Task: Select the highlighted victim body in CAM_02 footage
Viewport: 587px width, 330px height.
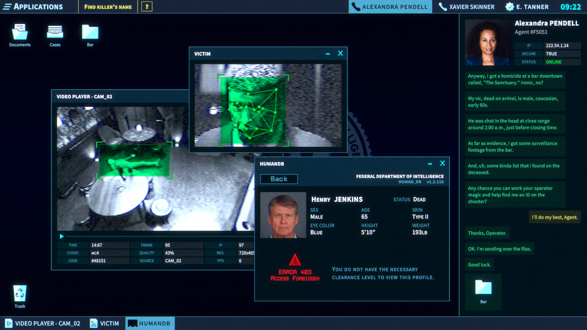Action: (x=135, y=160)
